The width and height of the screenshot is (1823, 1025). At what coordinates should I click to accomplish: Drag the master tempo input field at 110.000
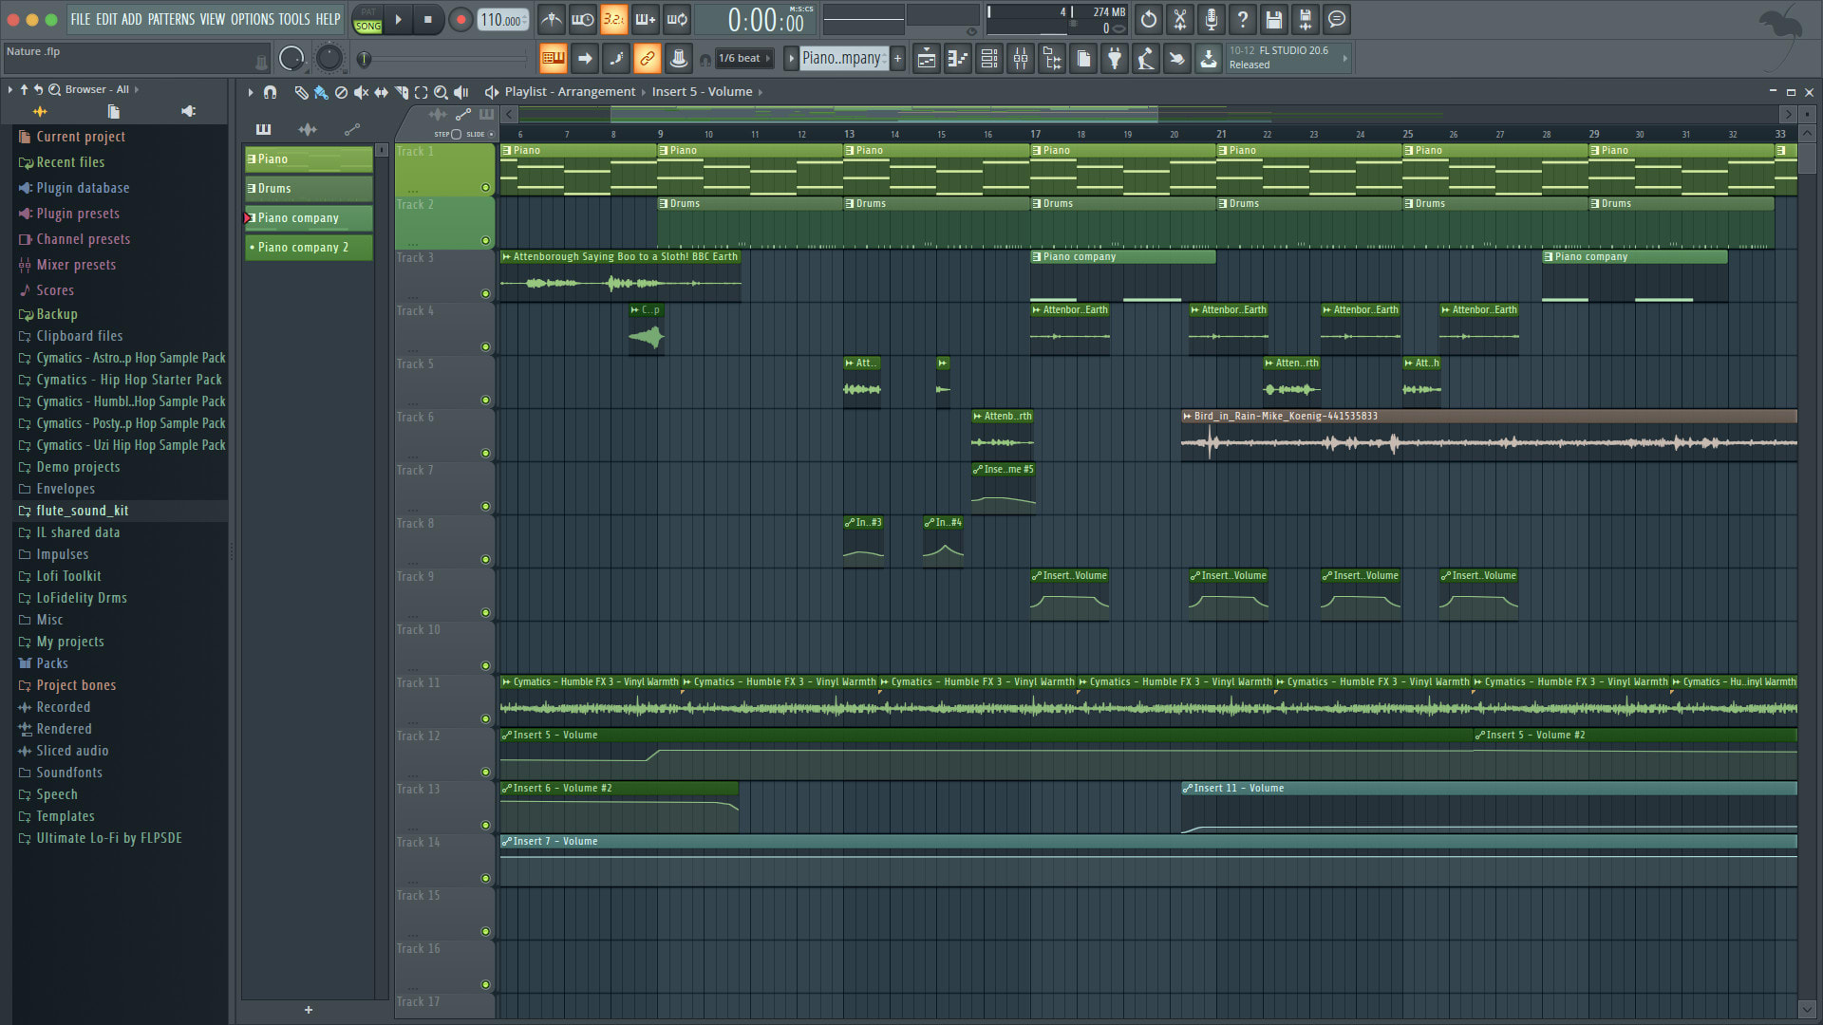click(499, 17)
